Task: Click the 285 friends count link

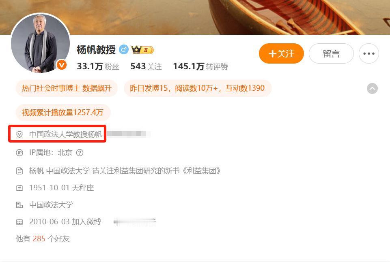Action: click(x=39, y=239)
